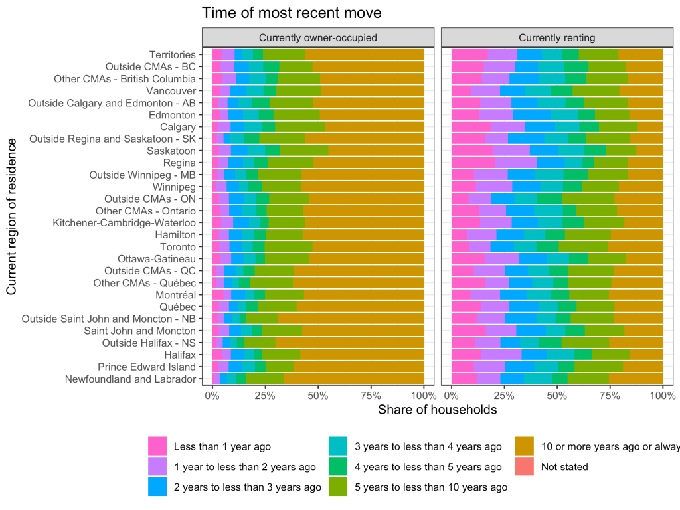Select the blue '2 years to less than 3 years' swatch
Image resolution: width=680 pixels, height=510 pixels.
157,487
